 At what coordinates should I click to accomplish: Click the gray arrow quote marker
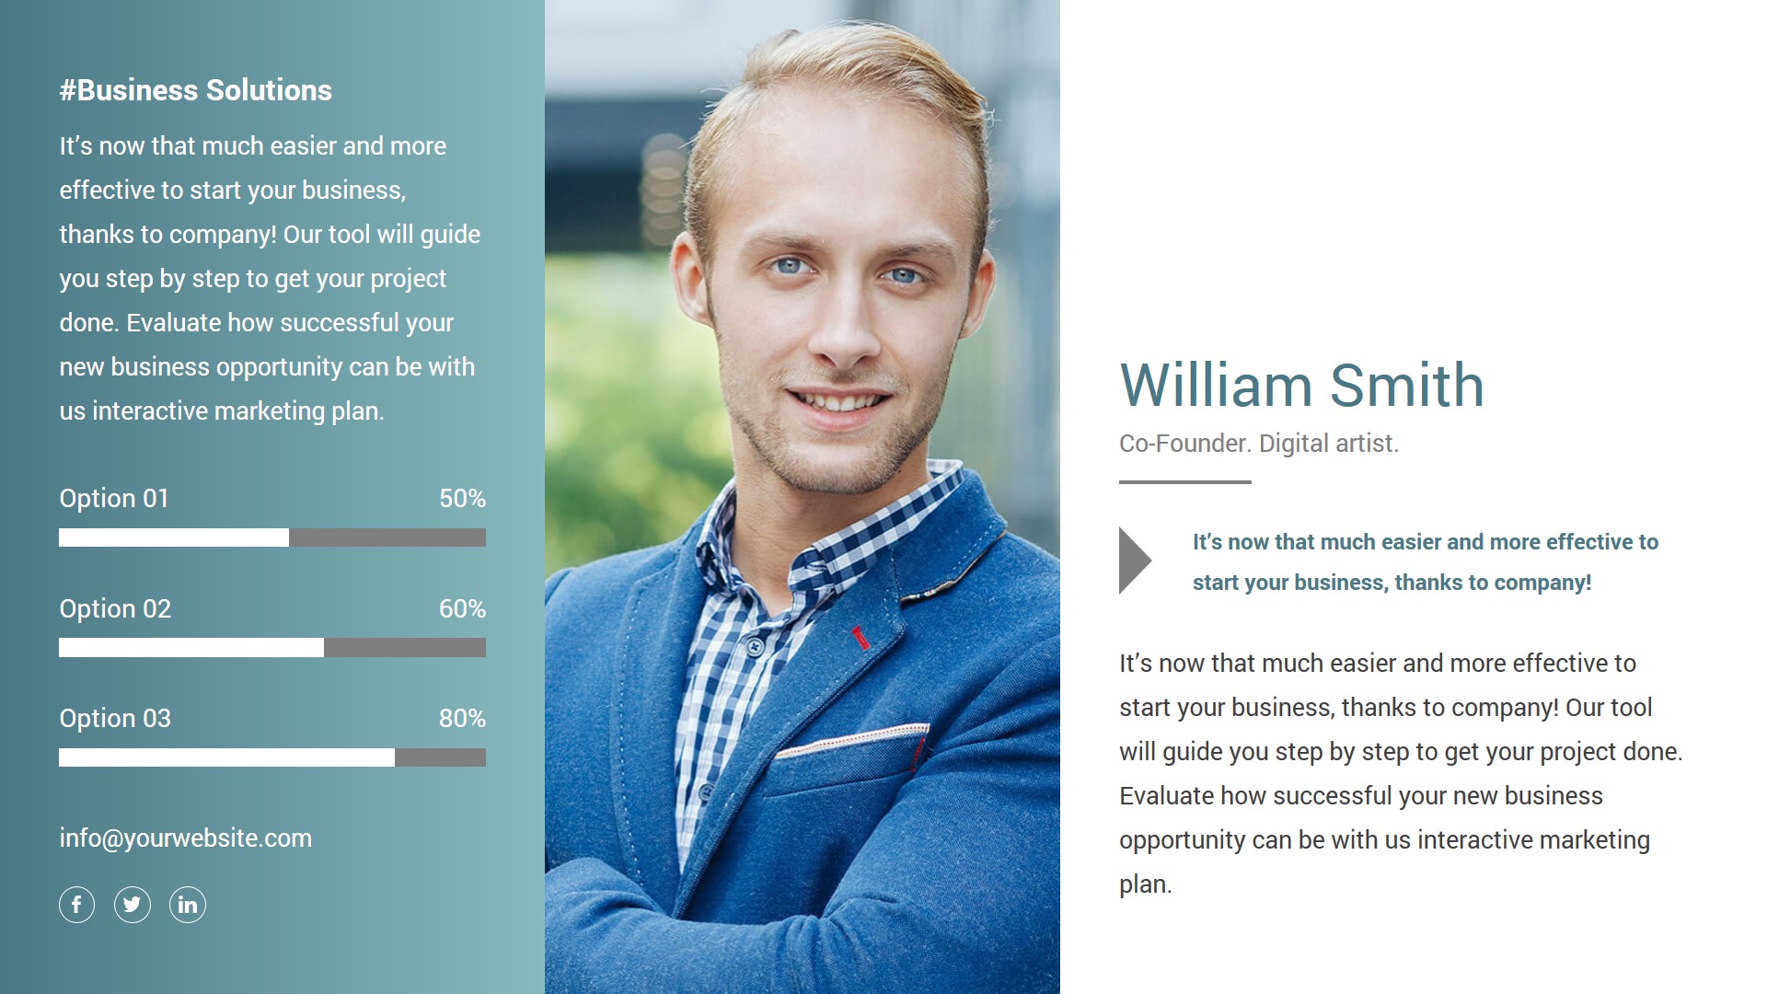pos(1134,561)
